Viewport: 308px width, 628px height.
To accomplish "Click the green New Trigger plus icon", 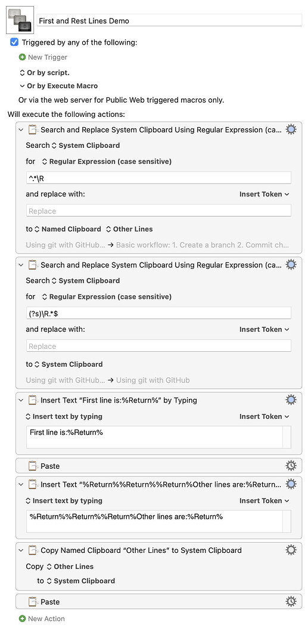I will coord(23,57).
